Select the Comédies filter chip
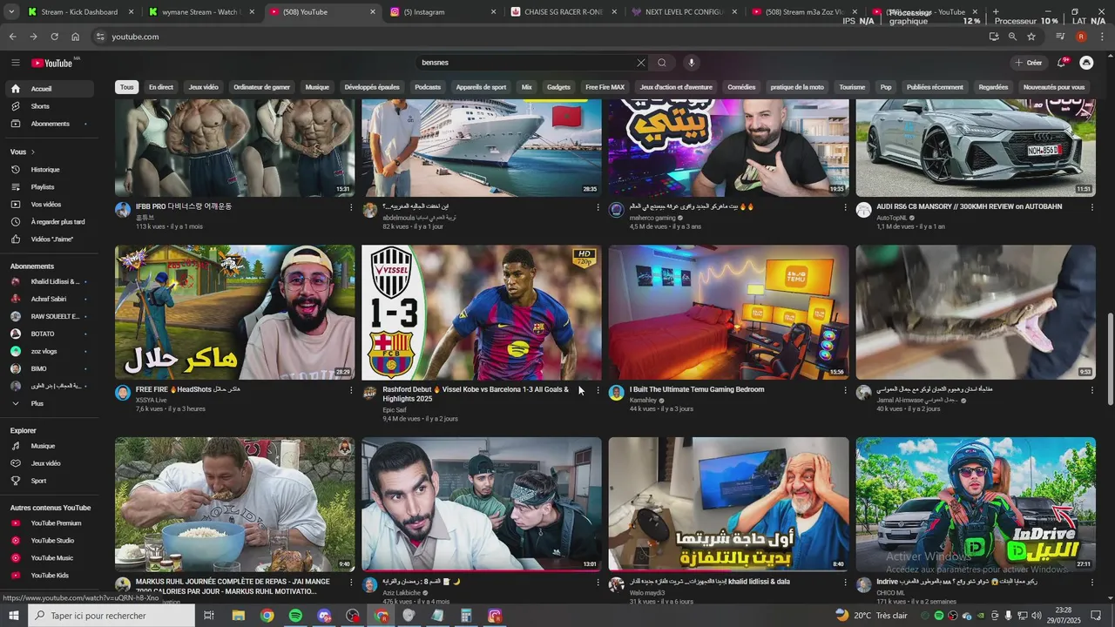Image resolution: width=1115 pixels, height=627 pixels. click(741, 87)
